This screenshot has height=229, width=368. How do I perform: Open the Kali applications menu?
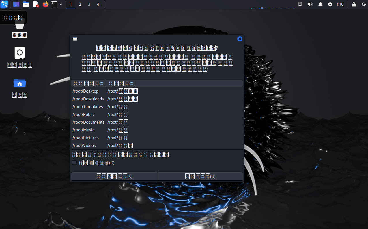coord(4,4)
